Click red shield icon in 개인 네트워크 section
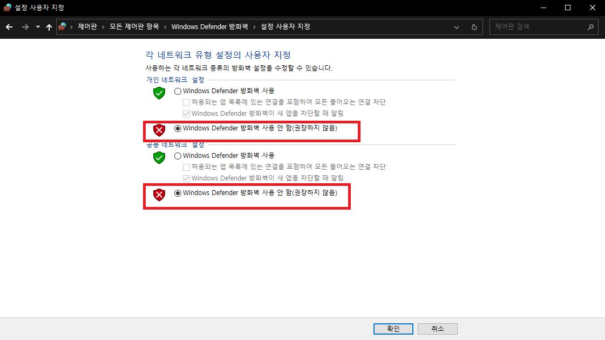The image size is (605, 340). 159,130
